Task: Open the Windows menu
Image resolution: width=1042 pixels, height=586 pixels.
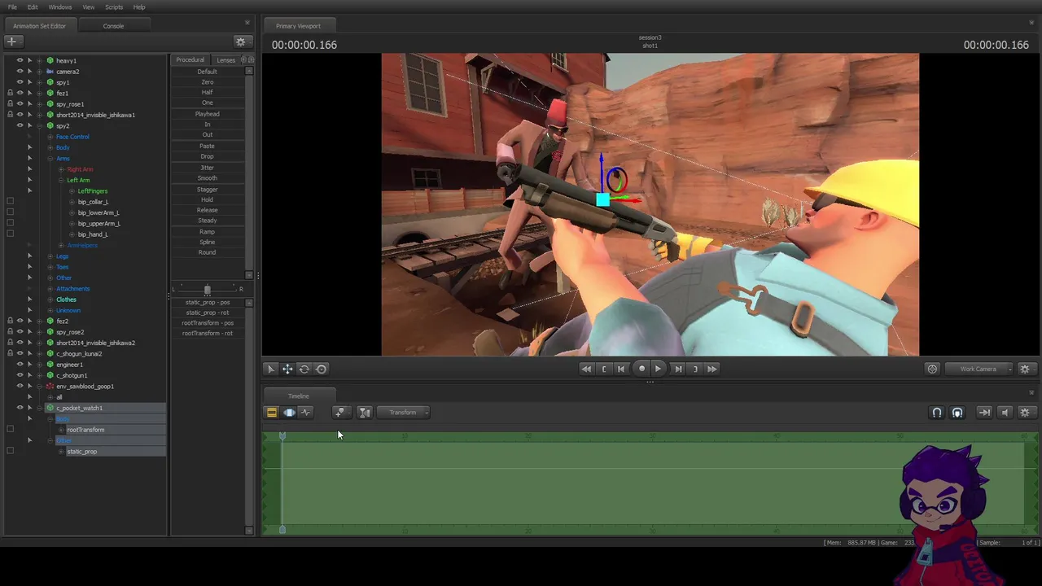Action: 60,7
